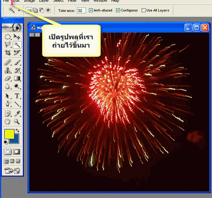
Task: Pick the Gradient tool
Action: tap(17, 78)
